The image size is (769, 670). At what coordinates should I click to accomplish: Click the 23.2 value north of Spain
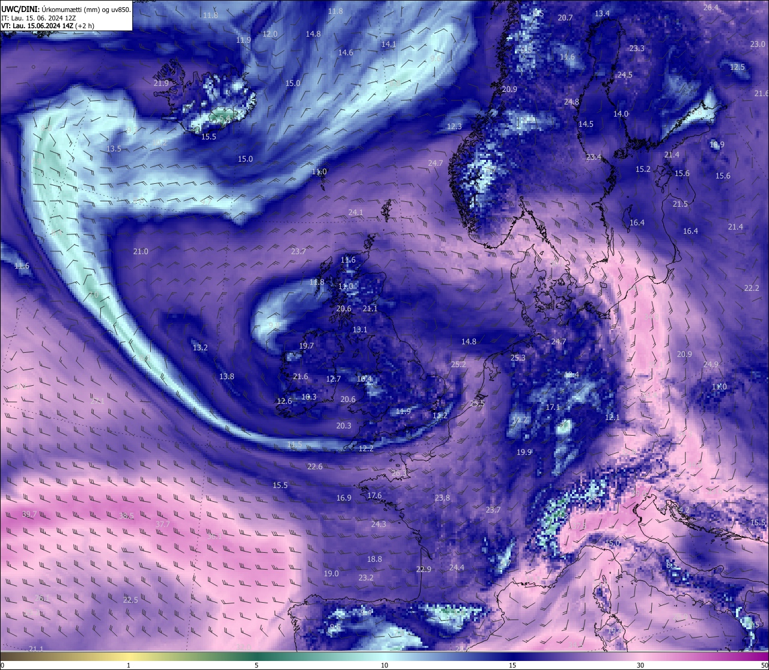pyautogui.click(x=366, y=577)
